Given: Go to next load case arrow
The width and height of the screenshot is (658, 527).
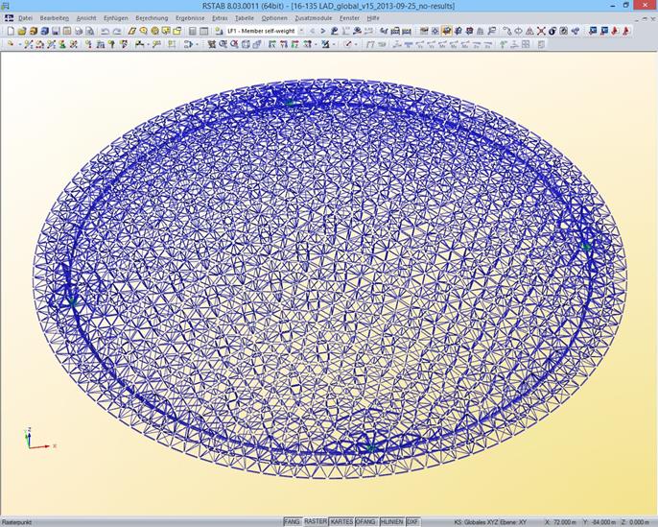Looking at the screenshot, I should click(x=322, y=31).
